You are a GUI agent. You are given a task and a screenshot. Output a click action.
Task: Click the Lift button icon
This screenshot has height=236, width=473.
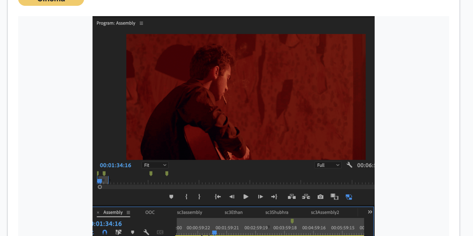coord(292,197)
